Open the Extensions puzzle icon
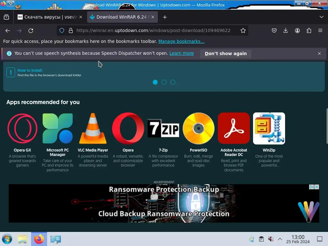The width and height of the screenshot is (328, 246). point(309,30)
